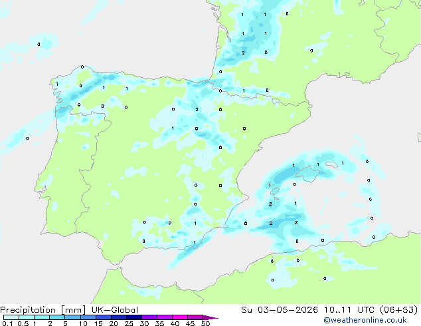Click the legend scale label '0.1'
Image resolution: width=421 pixels, height=326 pixels.
coord(7,323)
